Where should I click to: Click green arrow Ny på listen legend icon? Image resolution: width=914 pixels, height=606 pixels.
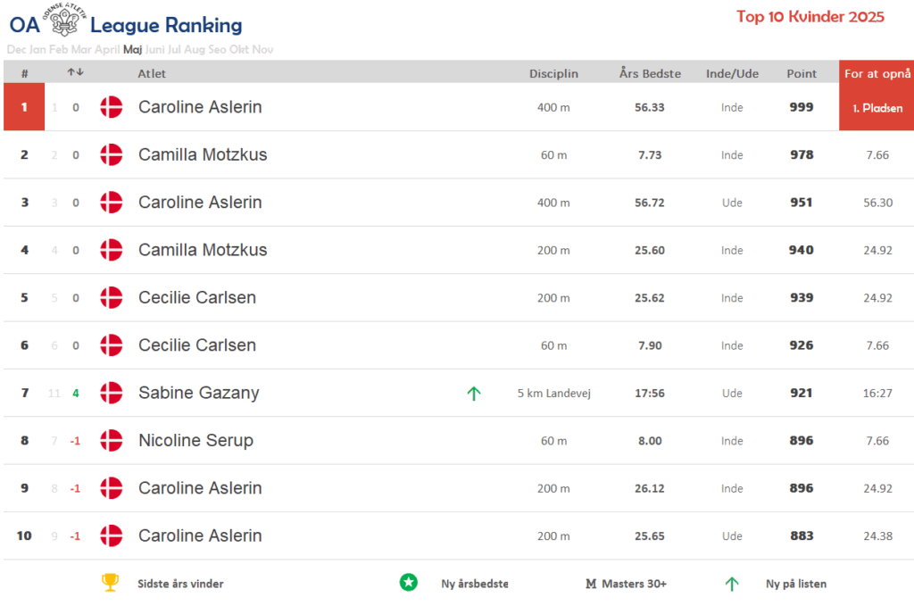[x=732, y=584]
